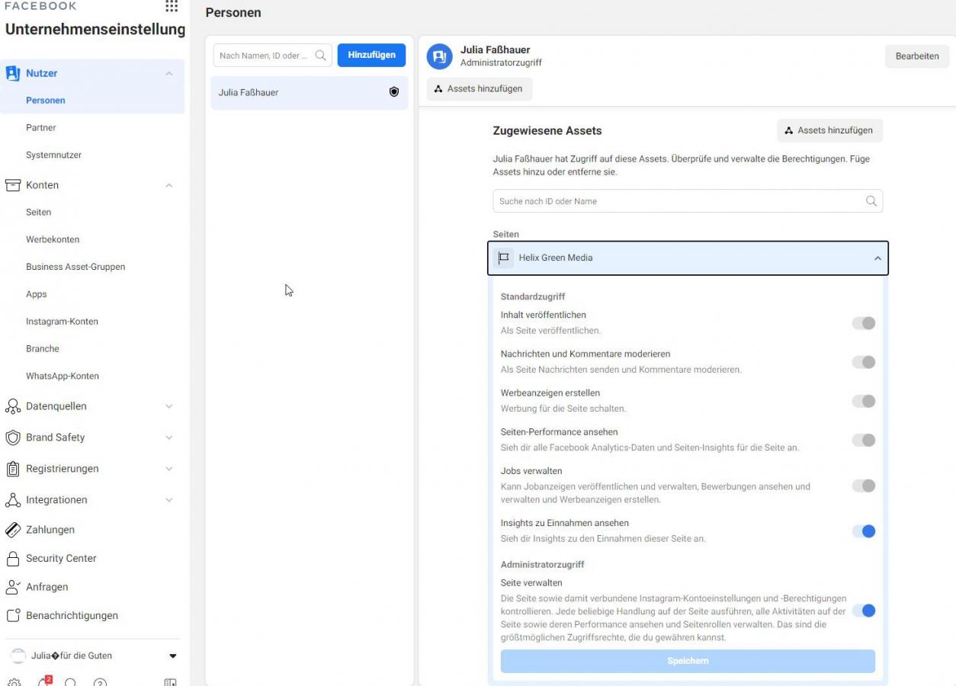Collapse the Helix Green Media permissions panel
Screen dimensions: 956x686
tap(877, 258)
